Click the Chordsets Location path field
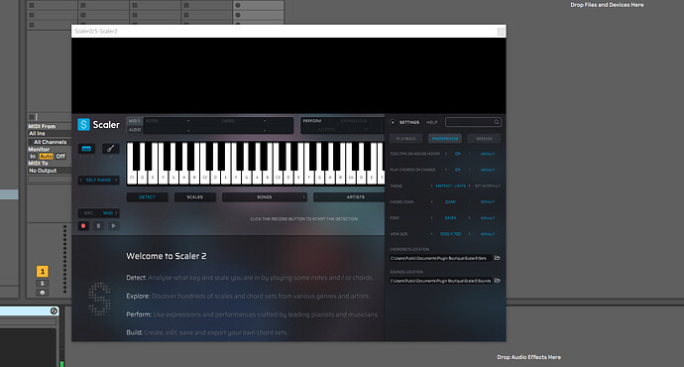This screenshot has width=684, height=367. tap(440, 258)
